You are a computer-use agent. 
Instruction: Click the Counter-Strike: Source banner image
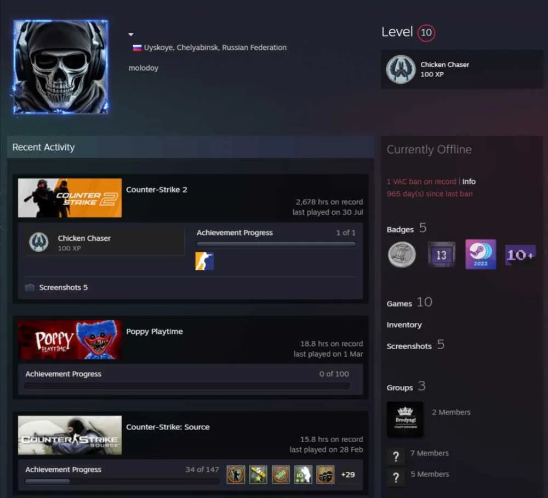(x=70, y=435)
